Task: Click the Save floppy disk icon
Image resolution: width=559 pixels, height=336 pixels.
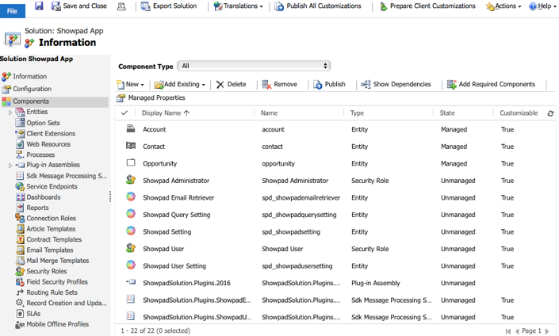Action: (x=39, y=6)
